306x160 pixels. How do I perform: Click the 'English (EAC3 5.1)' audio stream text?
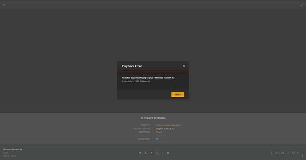(x=165, y=129)
